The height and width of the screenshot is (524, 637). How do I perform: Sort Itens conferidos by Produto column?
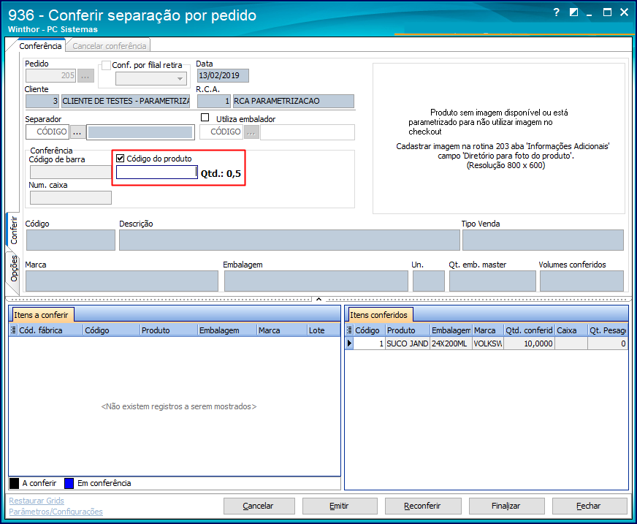[x=408, y=330]
